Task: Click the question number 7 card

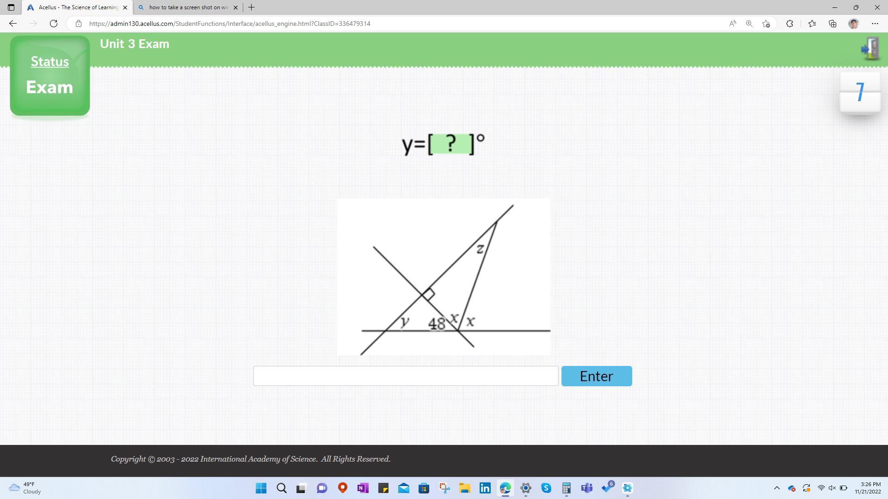Action: pos(860,92)
